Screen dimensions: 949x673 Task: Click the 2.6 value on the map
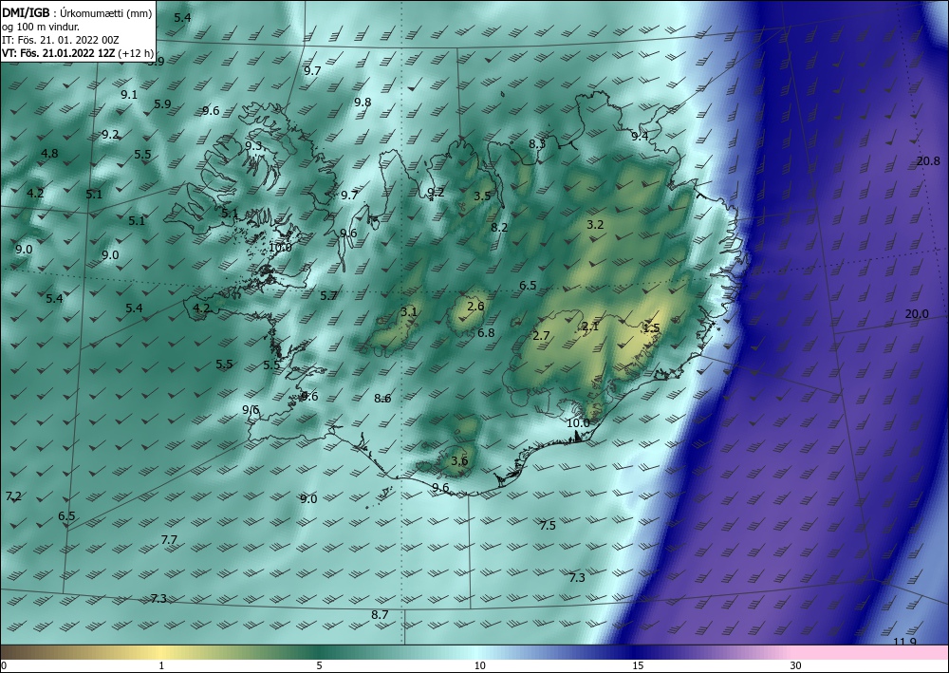point(475,307)
